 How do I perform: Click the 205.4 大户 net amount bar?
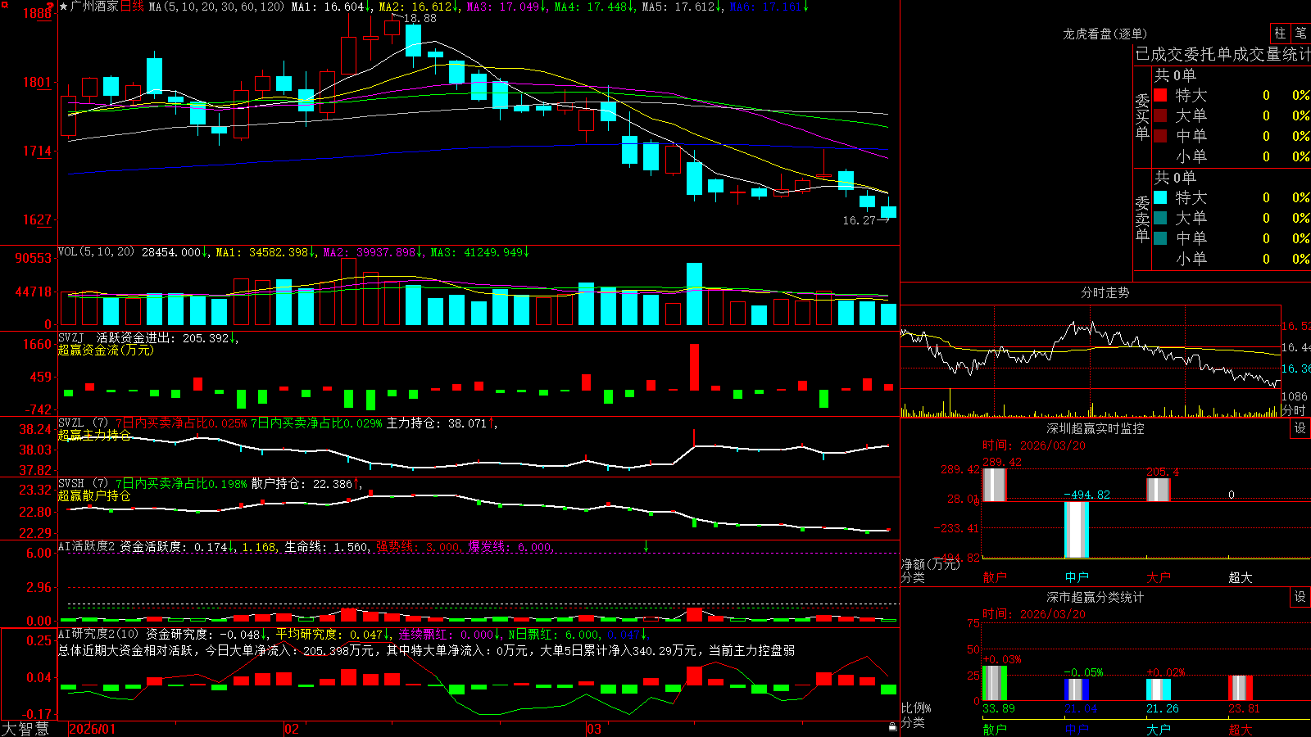pos(1159,490)
